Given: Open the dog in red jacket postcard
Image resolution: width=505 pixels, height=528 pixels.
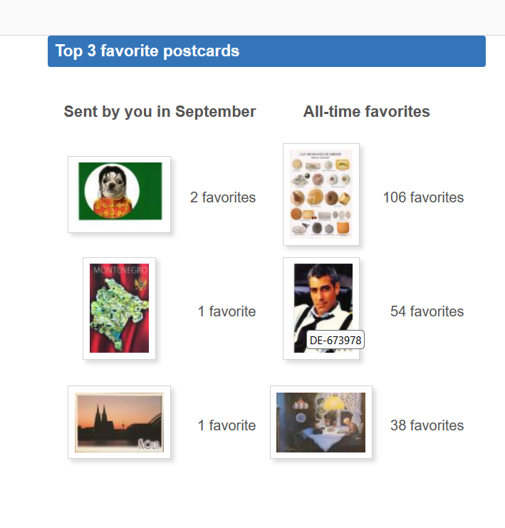Looking at the screenshot, I should [x=119, y=194].
